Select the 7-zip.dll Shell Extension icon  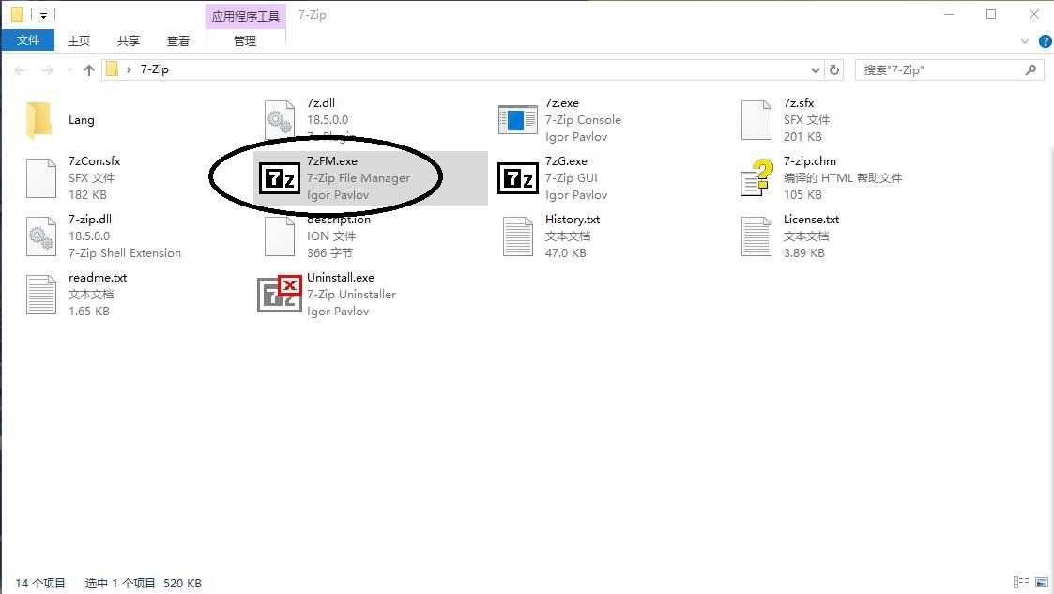click(x=41, y=236)
